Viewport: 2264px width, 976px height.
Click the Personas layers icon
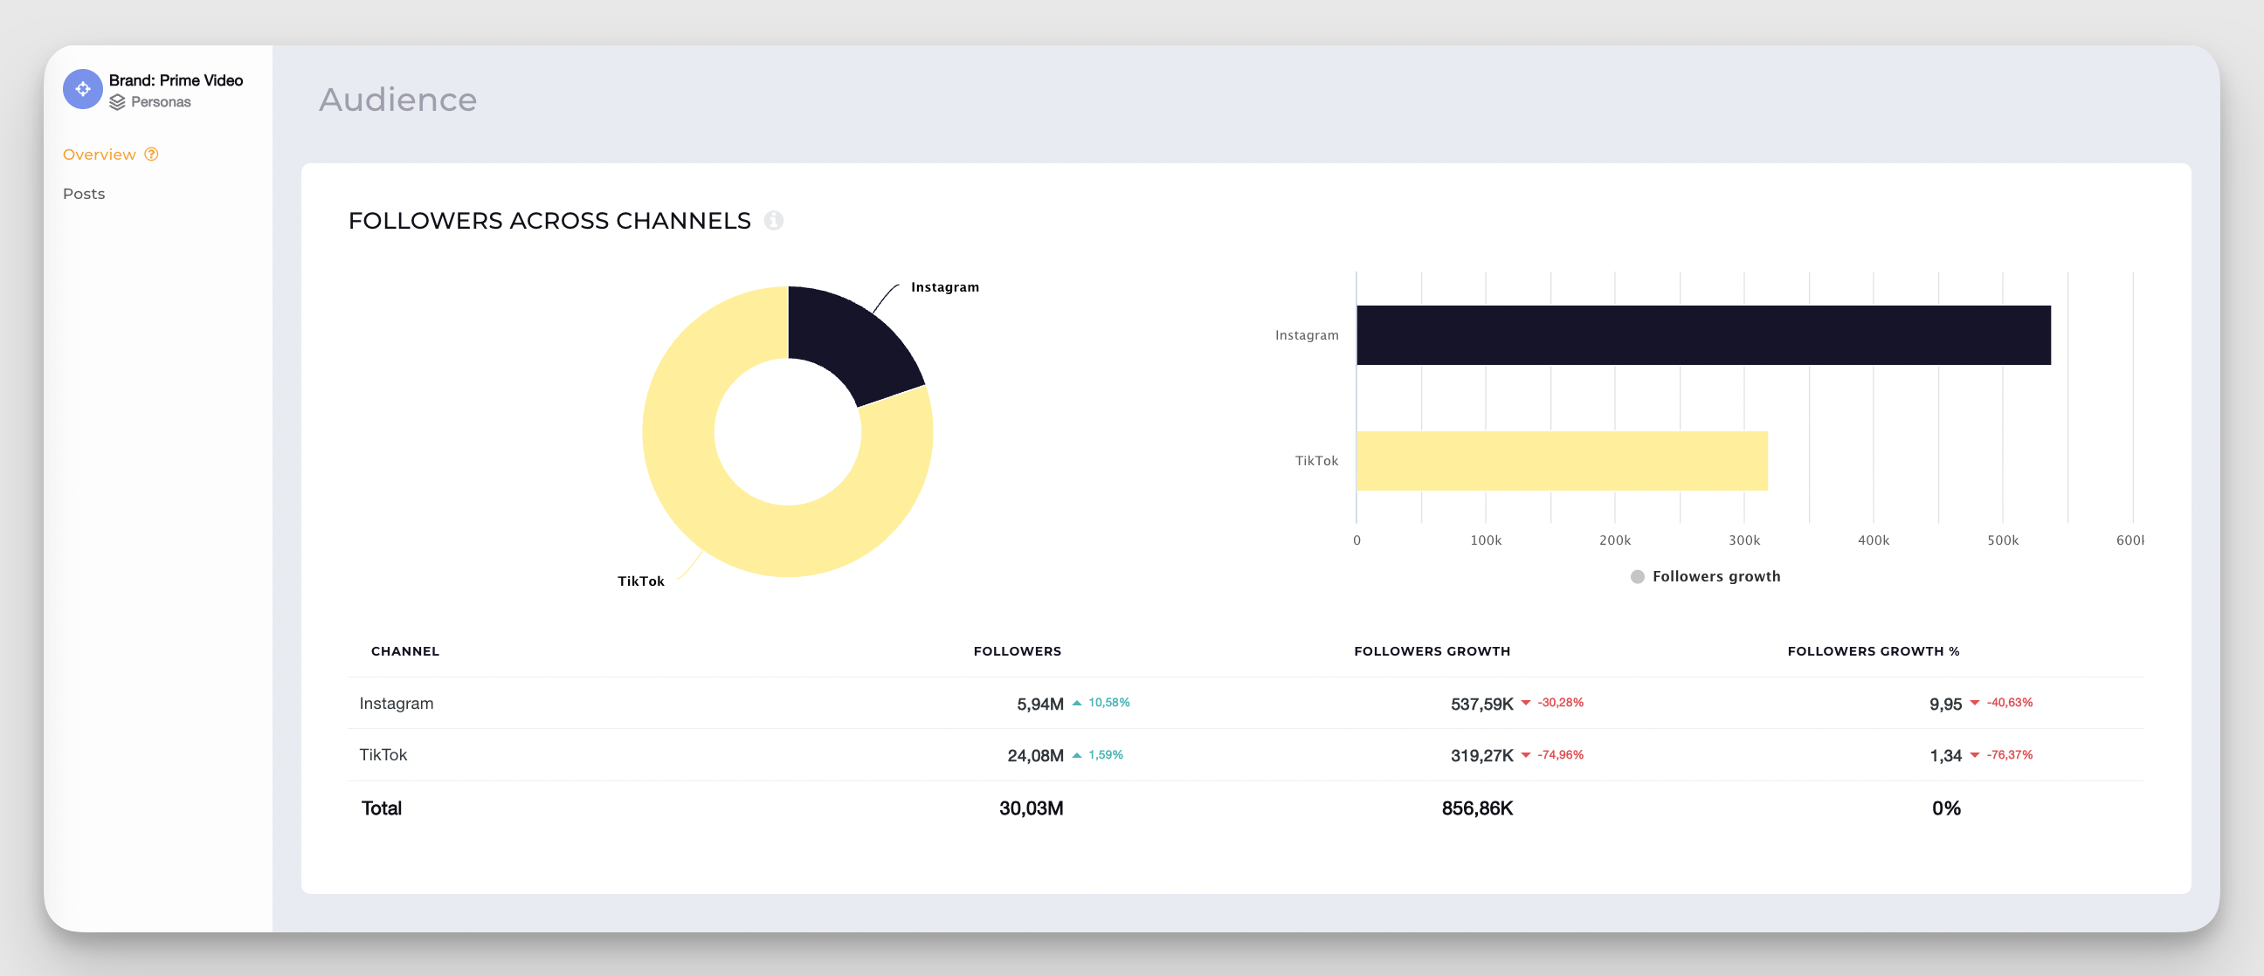pos(116,102)
